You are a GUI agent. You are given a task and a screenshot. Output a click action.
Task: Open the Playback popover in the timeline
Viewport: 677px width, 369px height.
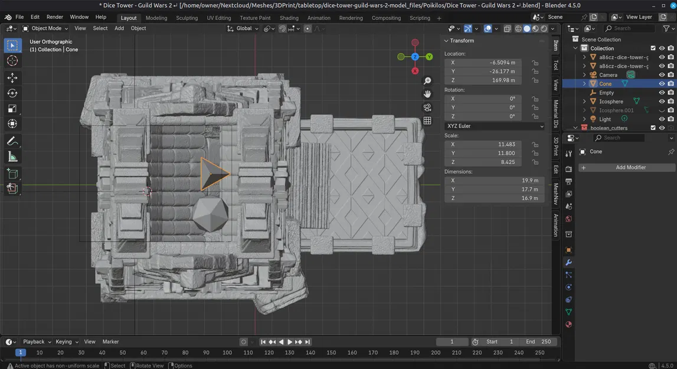(x=37, y=342)
